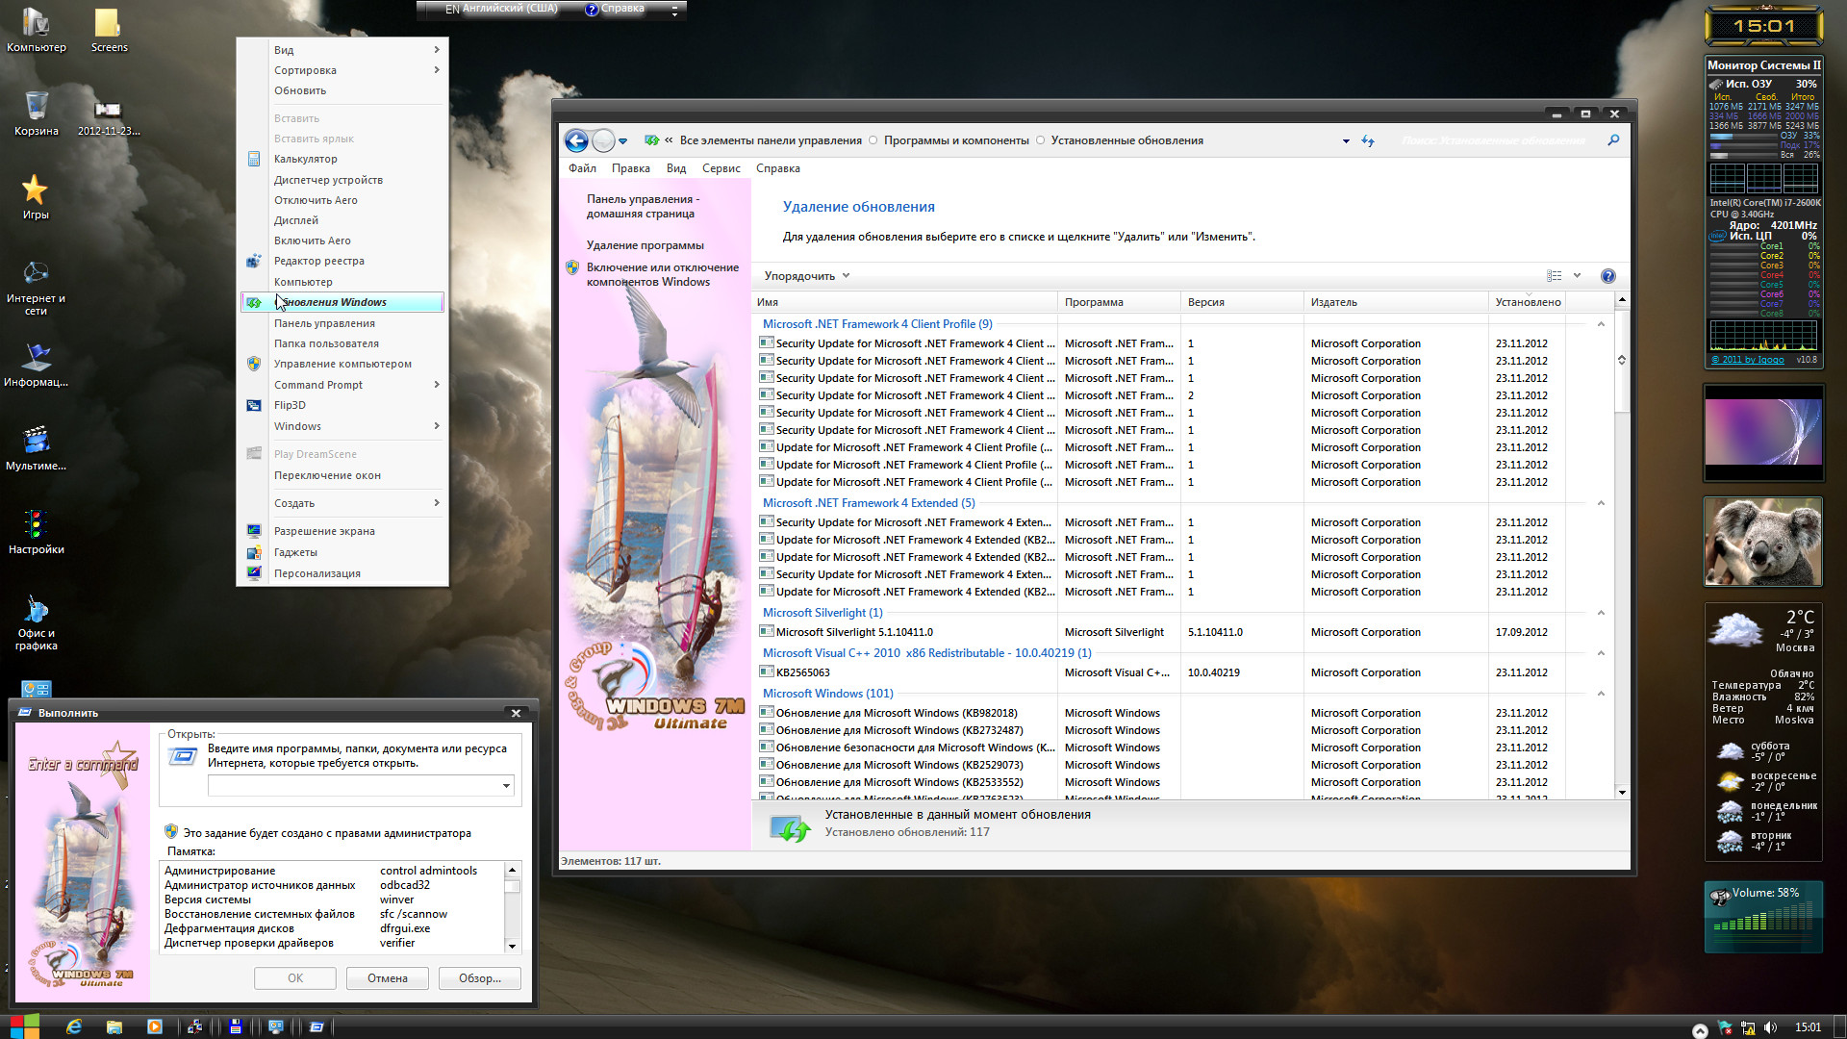
Task: Open Удаление программы link
Action: [x=645, y=245]
